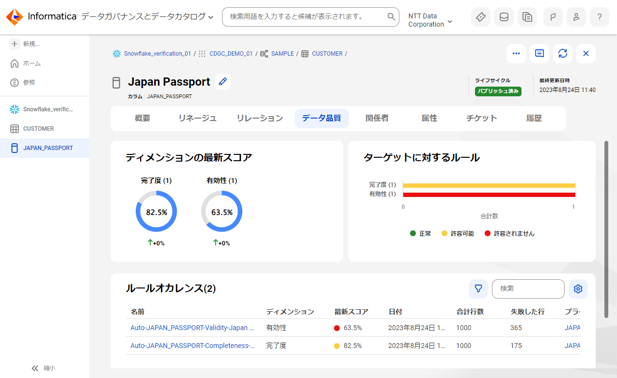Open the settings gear beside the search box

pyautogui.click(x=578, y=288)
